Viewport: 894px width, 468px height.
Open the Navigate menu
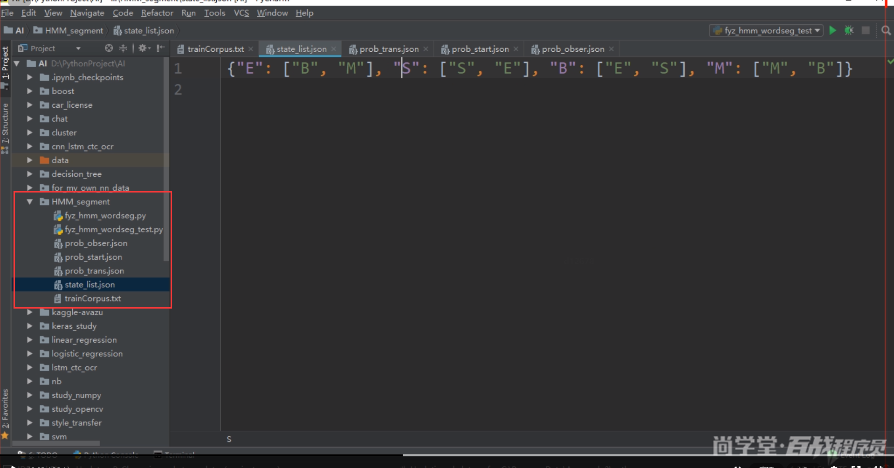[x=87, y=13]
